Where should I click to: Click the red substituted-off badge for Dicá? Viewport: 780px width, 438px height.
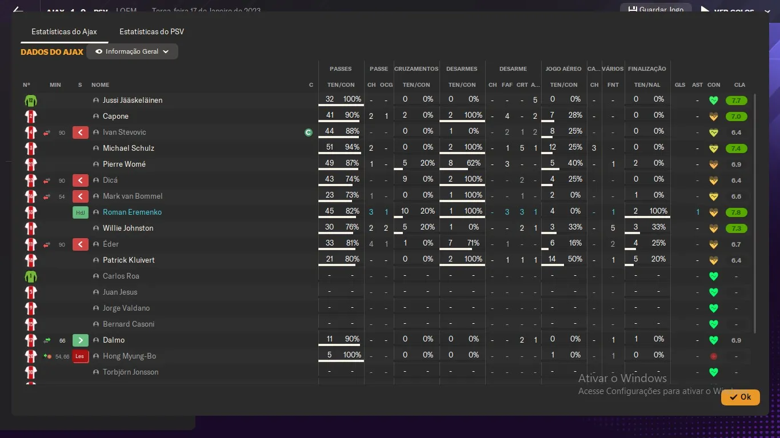pyautogui.click(x=81, y=180)
